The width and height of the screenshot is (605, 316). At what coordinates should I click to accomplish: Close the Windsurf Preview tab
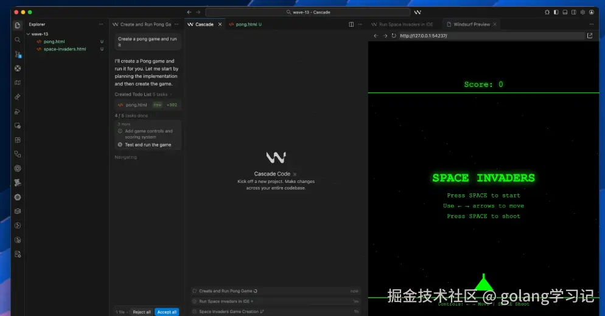495,24
